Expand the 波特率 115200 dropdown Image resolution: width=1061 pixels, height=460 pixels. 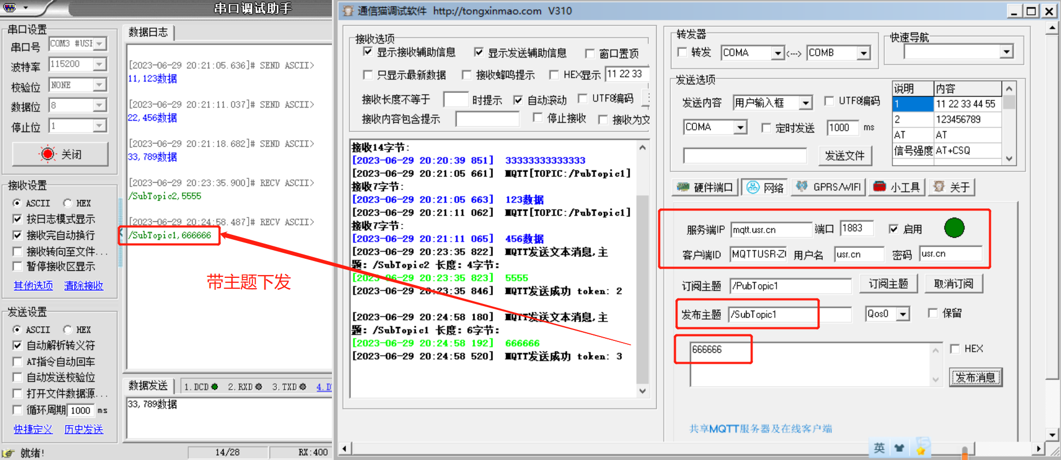coord(99,64)
